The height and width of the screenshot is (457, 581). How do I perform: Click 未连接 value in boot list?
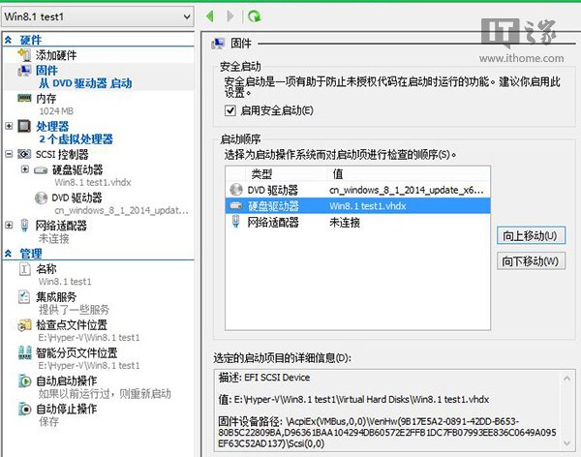click(345, 223)
